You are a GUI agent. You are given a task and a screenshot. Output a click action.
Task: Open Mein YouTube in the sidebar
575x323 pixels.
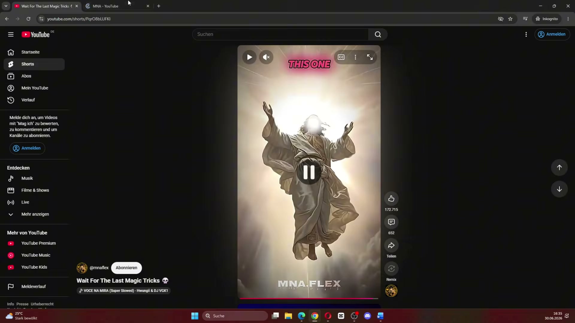tap(34, 88)
